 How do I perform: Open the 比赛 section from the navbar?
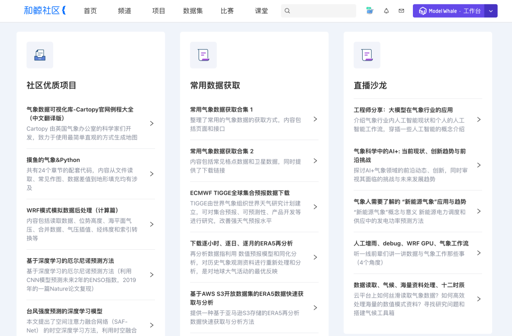[x=227, y=10]
